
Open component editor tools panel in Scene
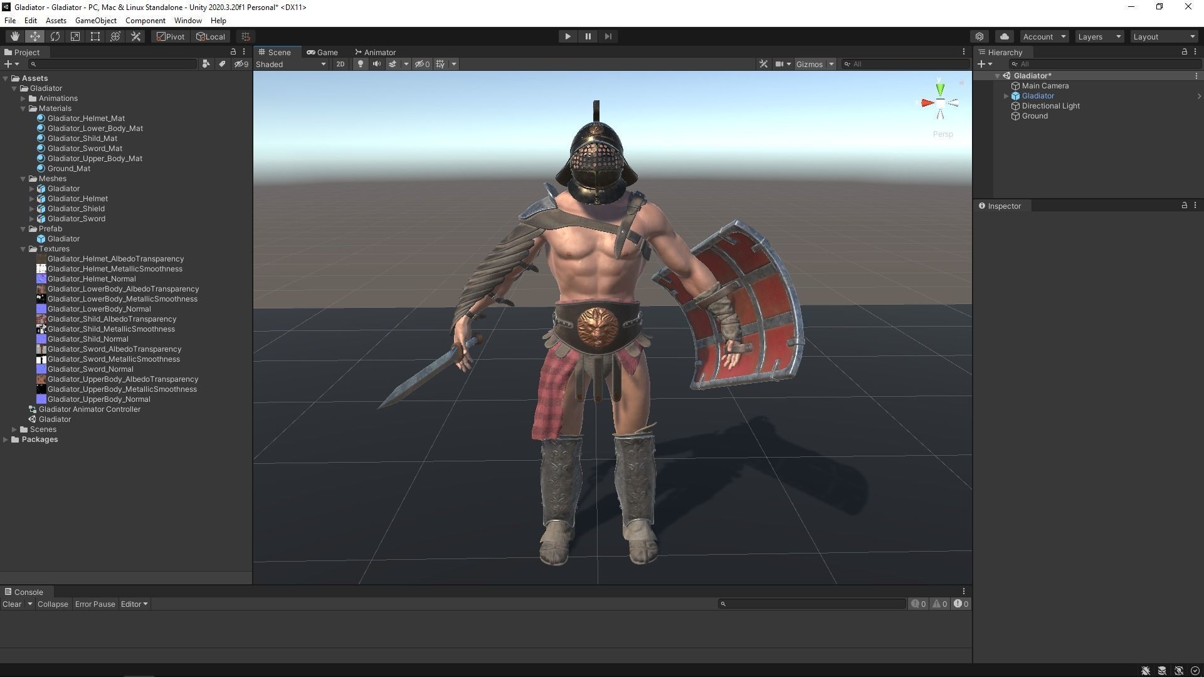click(763, 64)
